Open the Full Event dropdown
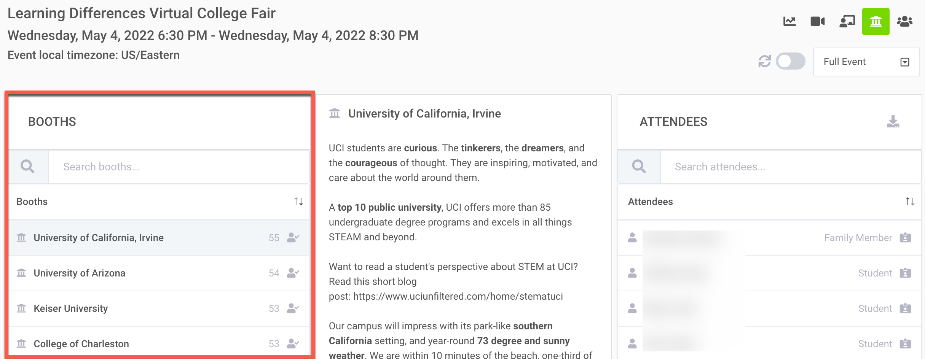Image resolution: width=925 pixels, height=359 pixels. point(866,62)
